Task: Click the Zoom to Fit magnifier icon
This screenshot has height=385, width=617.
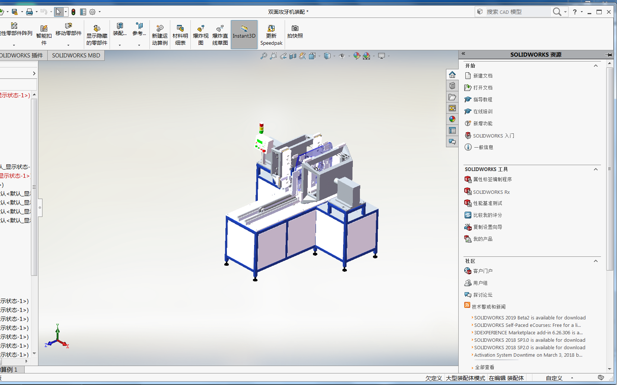Action: tap(263, 56)
